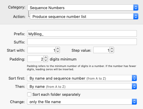Open the Change dropdown set to only the file name

pyautogui.click(x=82, y=102)
